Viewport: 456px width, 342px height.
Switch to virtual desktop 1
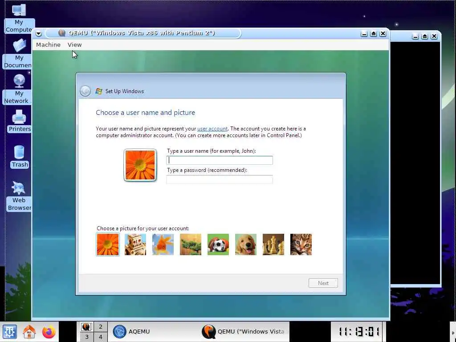pos(87,327)
